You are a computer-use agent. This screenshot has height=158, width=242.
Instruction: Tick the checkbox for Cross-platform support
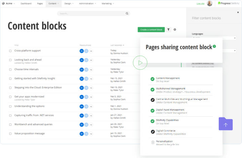click(10, 51)
